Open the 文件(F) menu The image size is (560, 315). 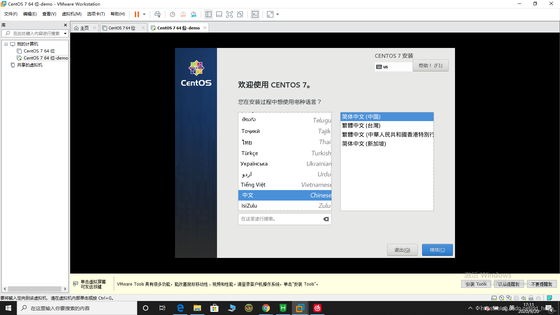tap(11, 14)
